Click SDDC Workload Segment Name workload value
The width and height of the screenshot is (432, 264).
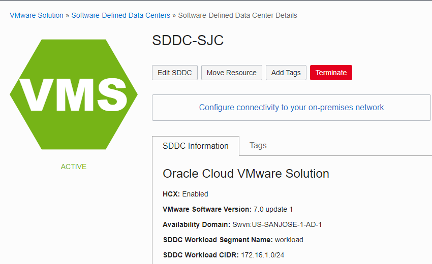click(x=289, y=240)
